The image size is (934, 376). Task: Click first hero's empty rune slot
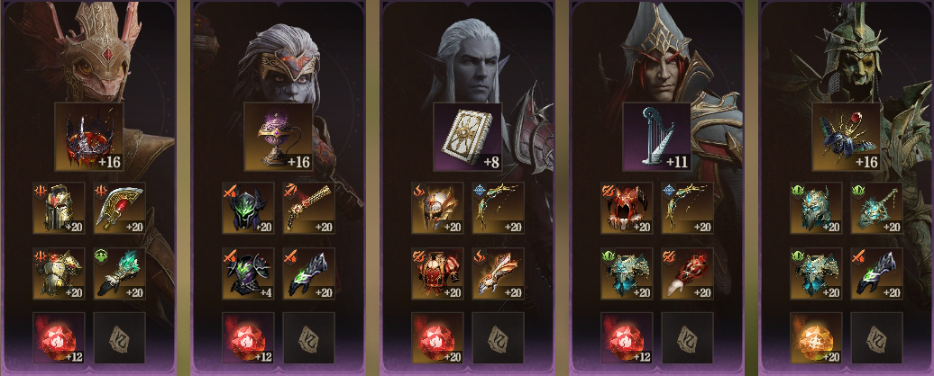coord(120,338)
